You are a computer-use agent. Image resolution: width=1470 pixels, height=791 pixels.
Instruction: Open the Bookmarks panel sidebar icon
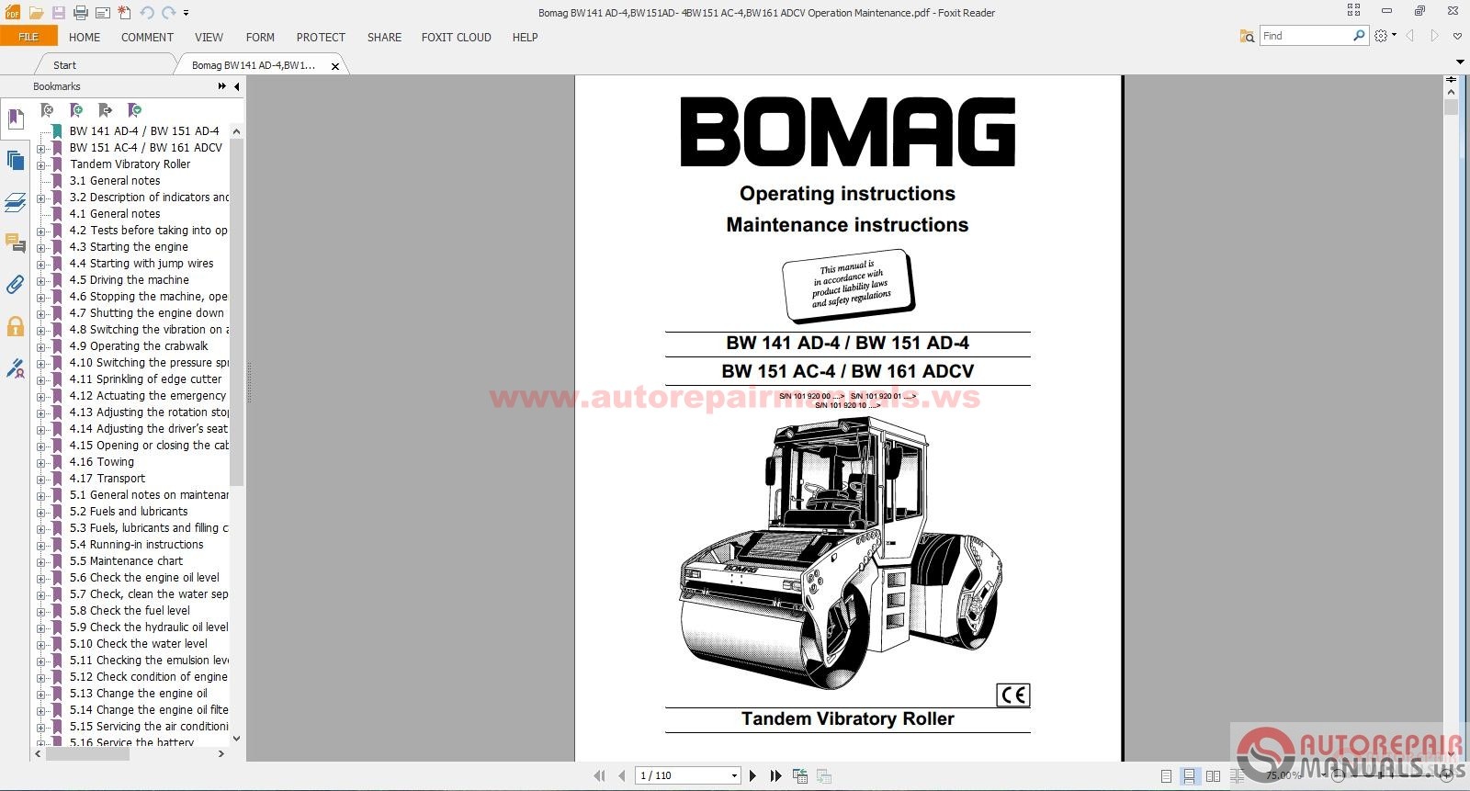(x=16, y=119)
